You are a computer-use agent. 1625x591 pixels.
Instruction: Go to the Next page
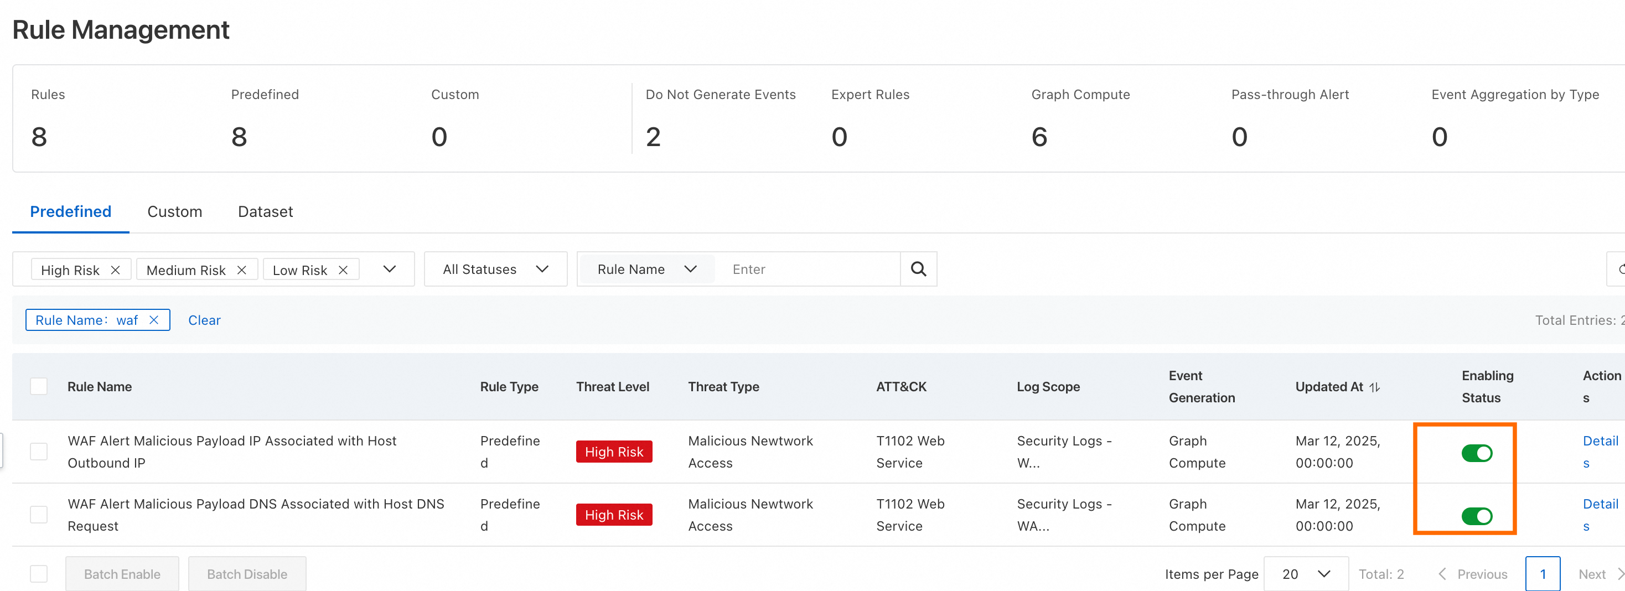click(1601, 574)
